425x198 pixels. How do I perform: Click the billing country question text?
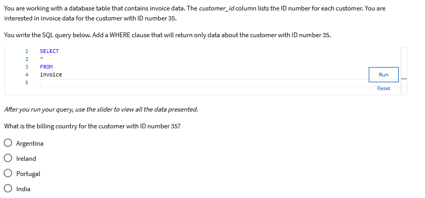point(92,126)
